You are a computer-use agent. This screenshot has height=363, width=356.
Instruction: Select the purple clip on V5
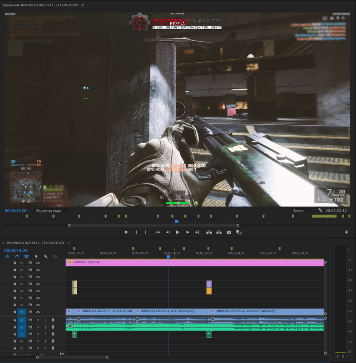(209, 284)
